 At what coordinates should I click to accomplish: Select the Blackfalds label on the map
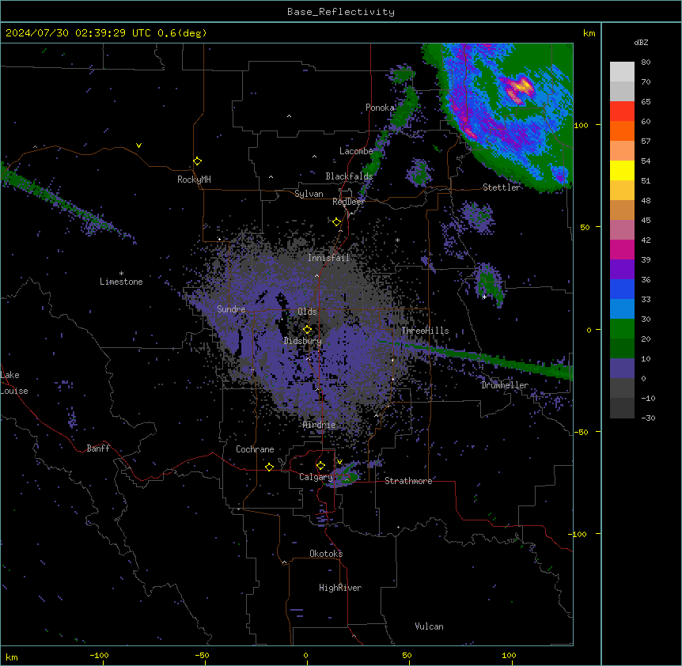349,176
